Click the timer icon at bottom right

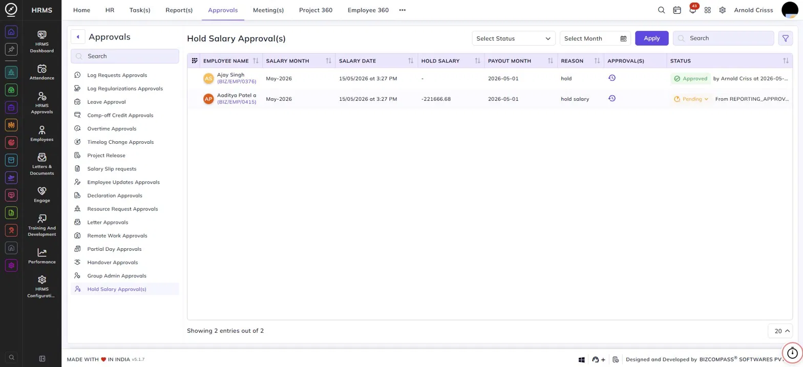pos(792,353)
